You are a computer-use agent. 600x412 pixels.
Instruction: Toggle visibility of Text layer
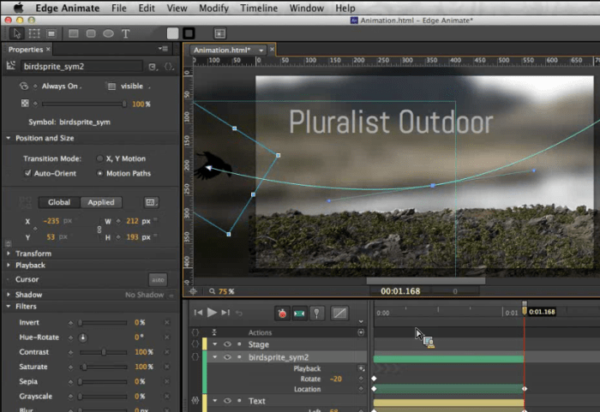[227, 401]
